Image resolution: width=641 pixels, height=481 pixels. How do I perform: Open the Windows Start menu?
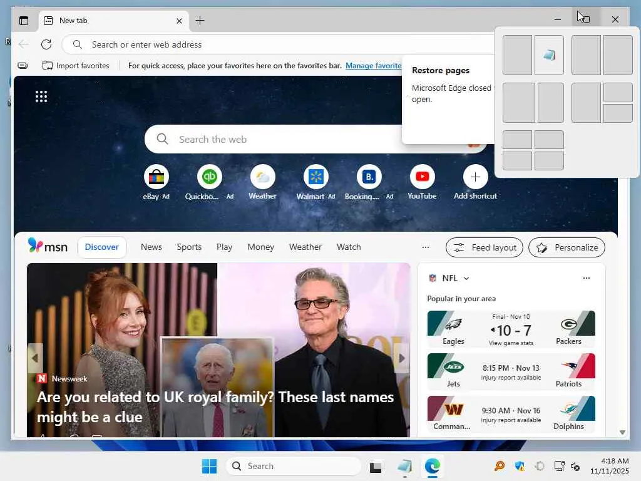[x=209, y=466]
